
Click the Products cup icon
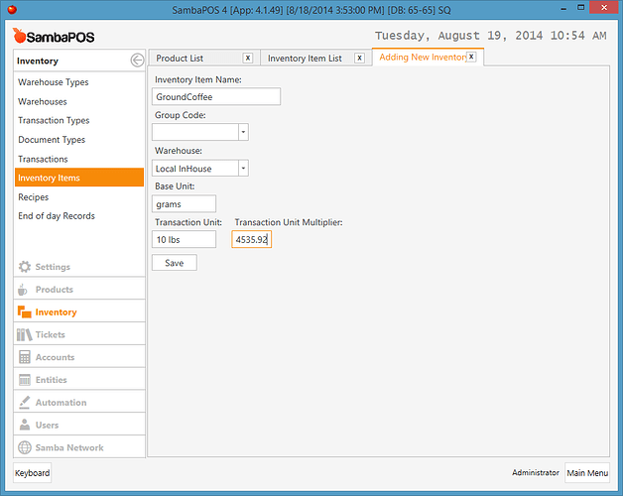(x=23, y=290)
